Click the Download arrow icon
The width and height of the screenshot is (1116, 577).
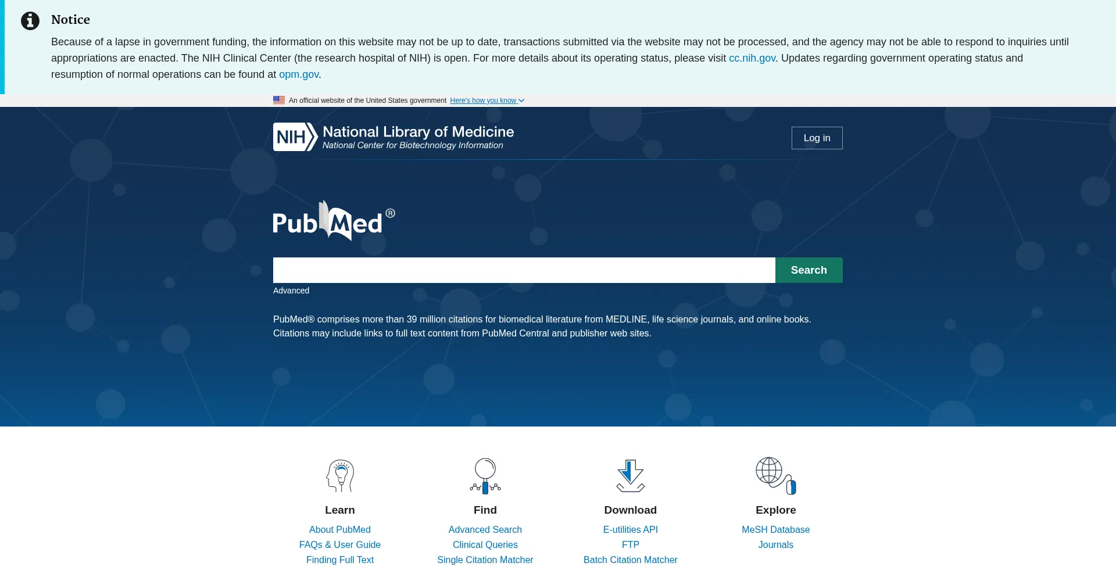[x=631, y=476]
